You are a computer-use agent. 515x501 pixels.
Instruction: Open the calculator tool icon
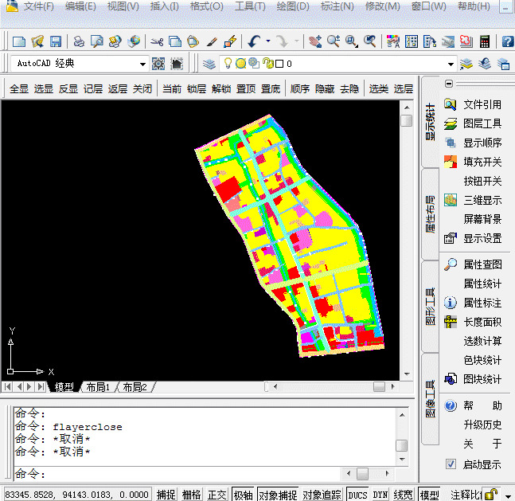coord(485,41)
